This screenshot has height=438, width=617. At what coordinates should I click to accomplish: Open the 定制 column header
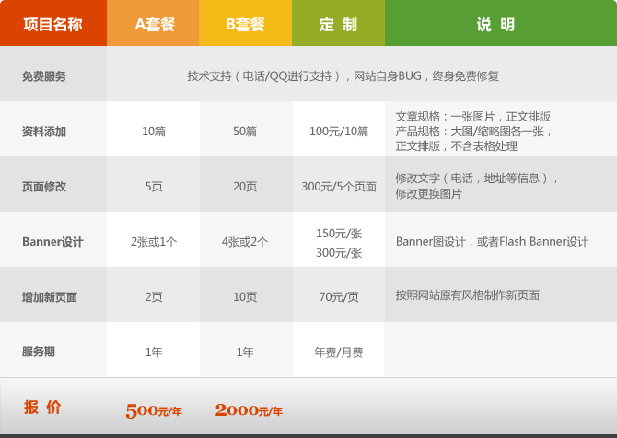point(338,24)
